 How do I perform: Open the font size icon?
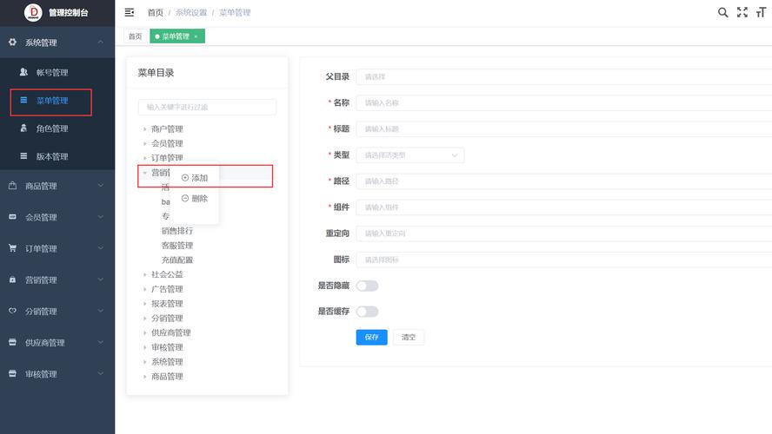761,12
